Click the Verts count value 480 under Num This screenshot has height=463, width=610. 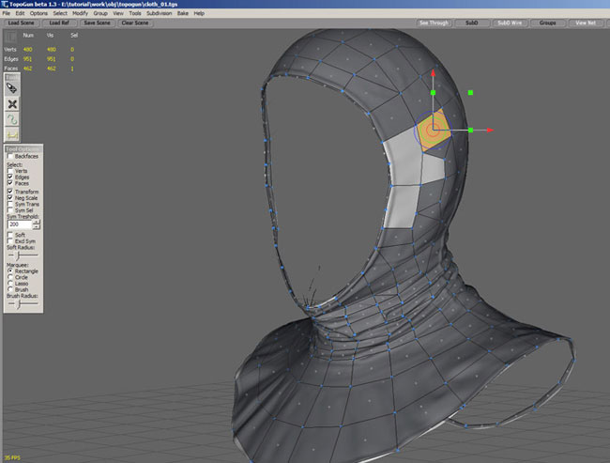[x=27, y=50]
